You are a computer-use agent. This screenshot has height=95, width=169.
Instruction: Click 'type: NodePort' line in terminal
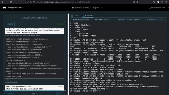coord(83,25)
